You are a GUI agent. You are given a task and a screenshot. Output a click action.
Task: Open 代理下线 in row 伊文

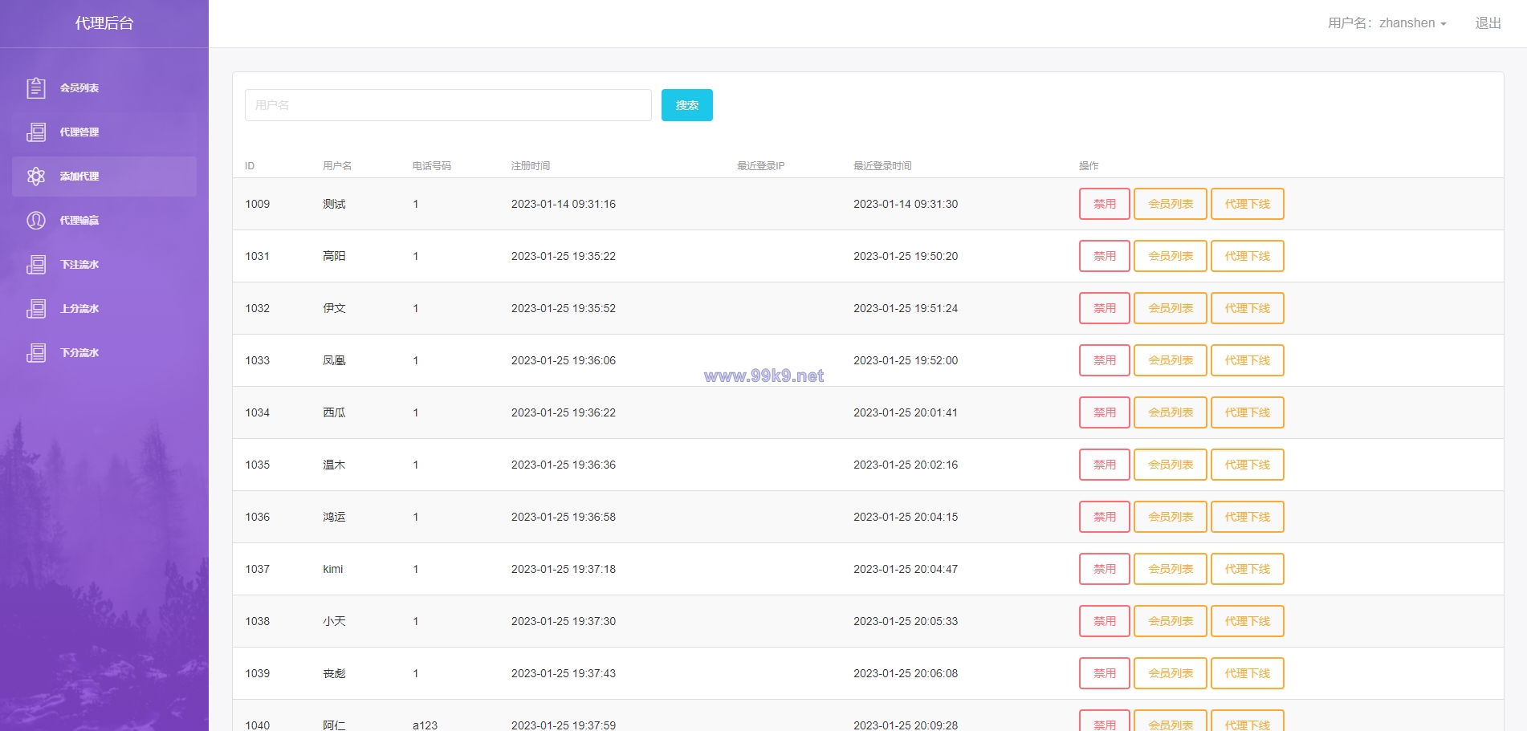(x=1248, y=308)
